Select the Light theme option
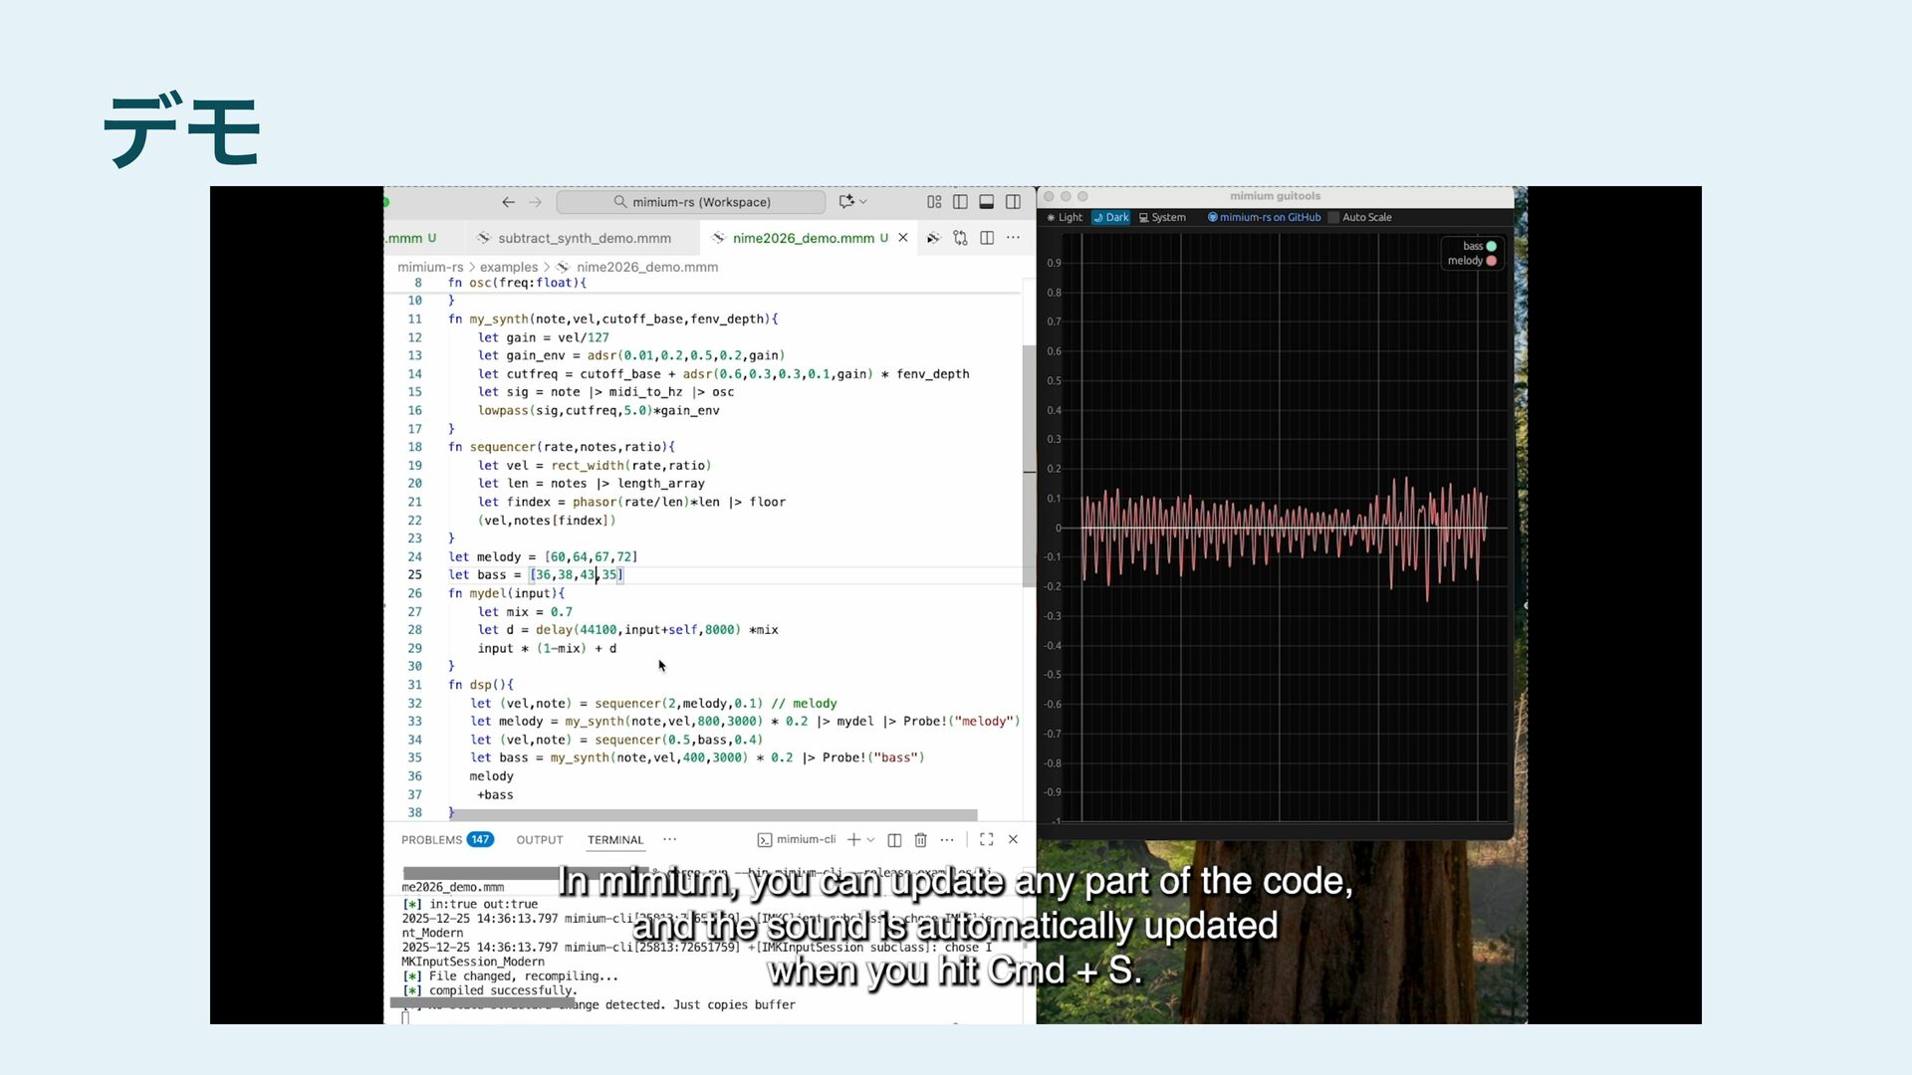 click(x=1064, y=217)
